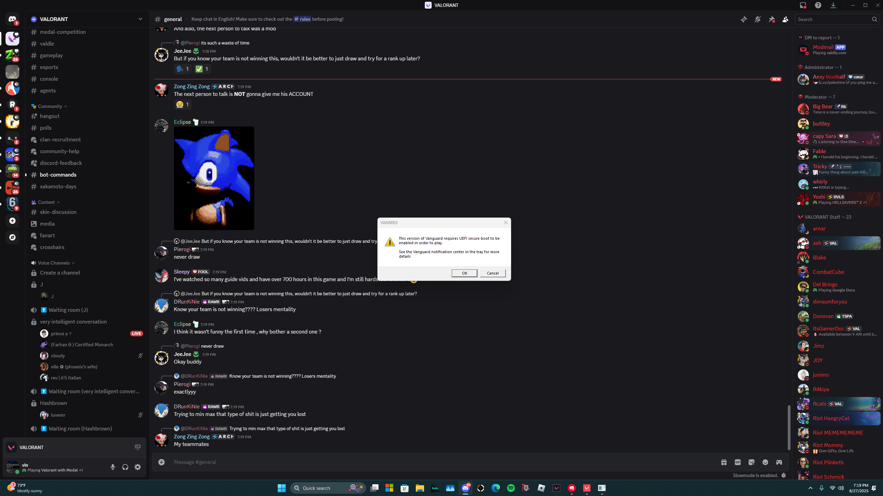Open taskbar volume speaker icon
This screenshot has width=883, height=496.
[841, 488]
